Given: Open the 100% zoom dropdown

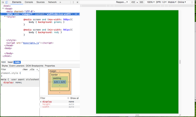Looking at the screenshot, I should pyautogui.click(x=151, y=2).
